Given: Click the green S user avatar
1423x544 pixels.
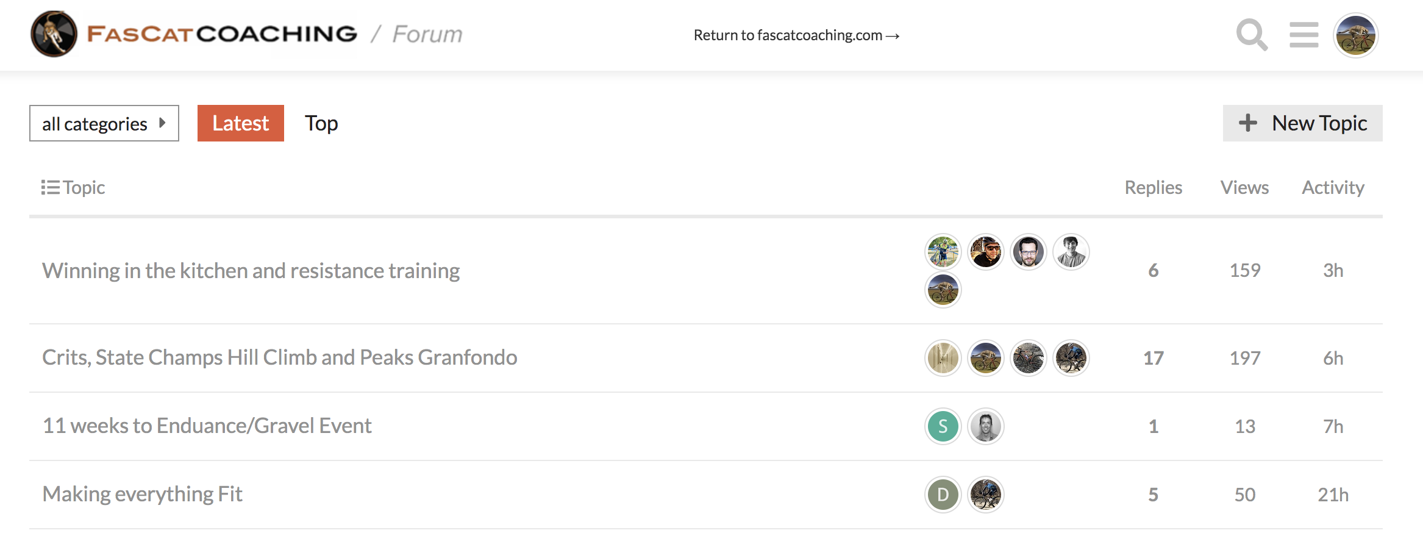Looking at the screenshot, I should (x=943, y=426).
